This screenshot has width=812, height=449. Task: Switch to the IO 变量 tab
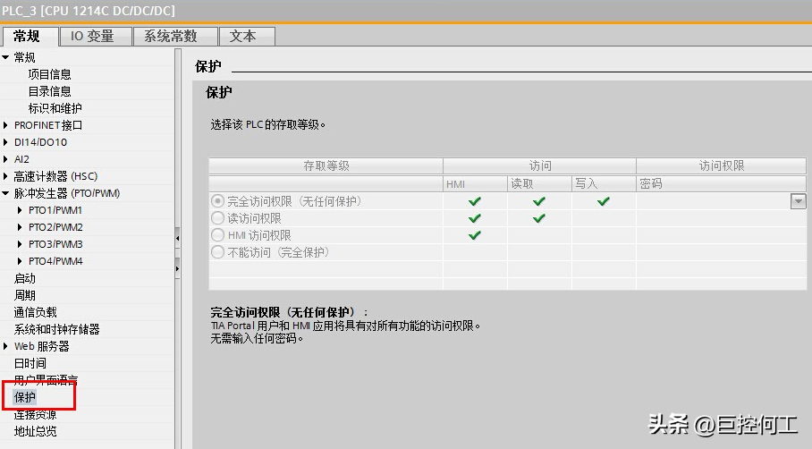coord(93,36)
